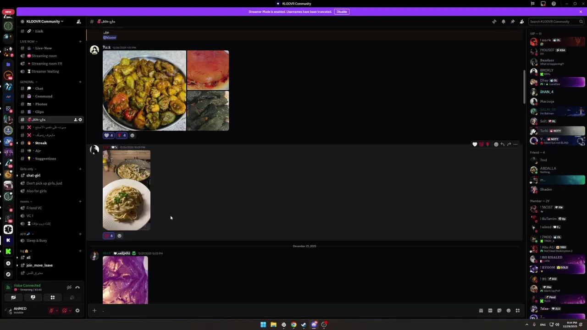Open the KLOOVR Community server dropdown

(x=45, y=22)
